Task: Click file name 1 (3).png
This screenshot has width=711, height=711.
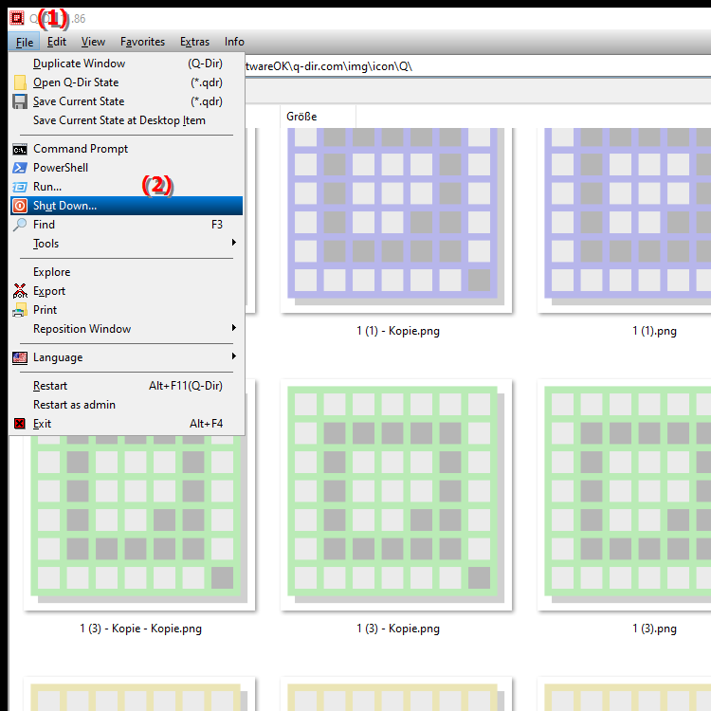Action: point(654,629)
